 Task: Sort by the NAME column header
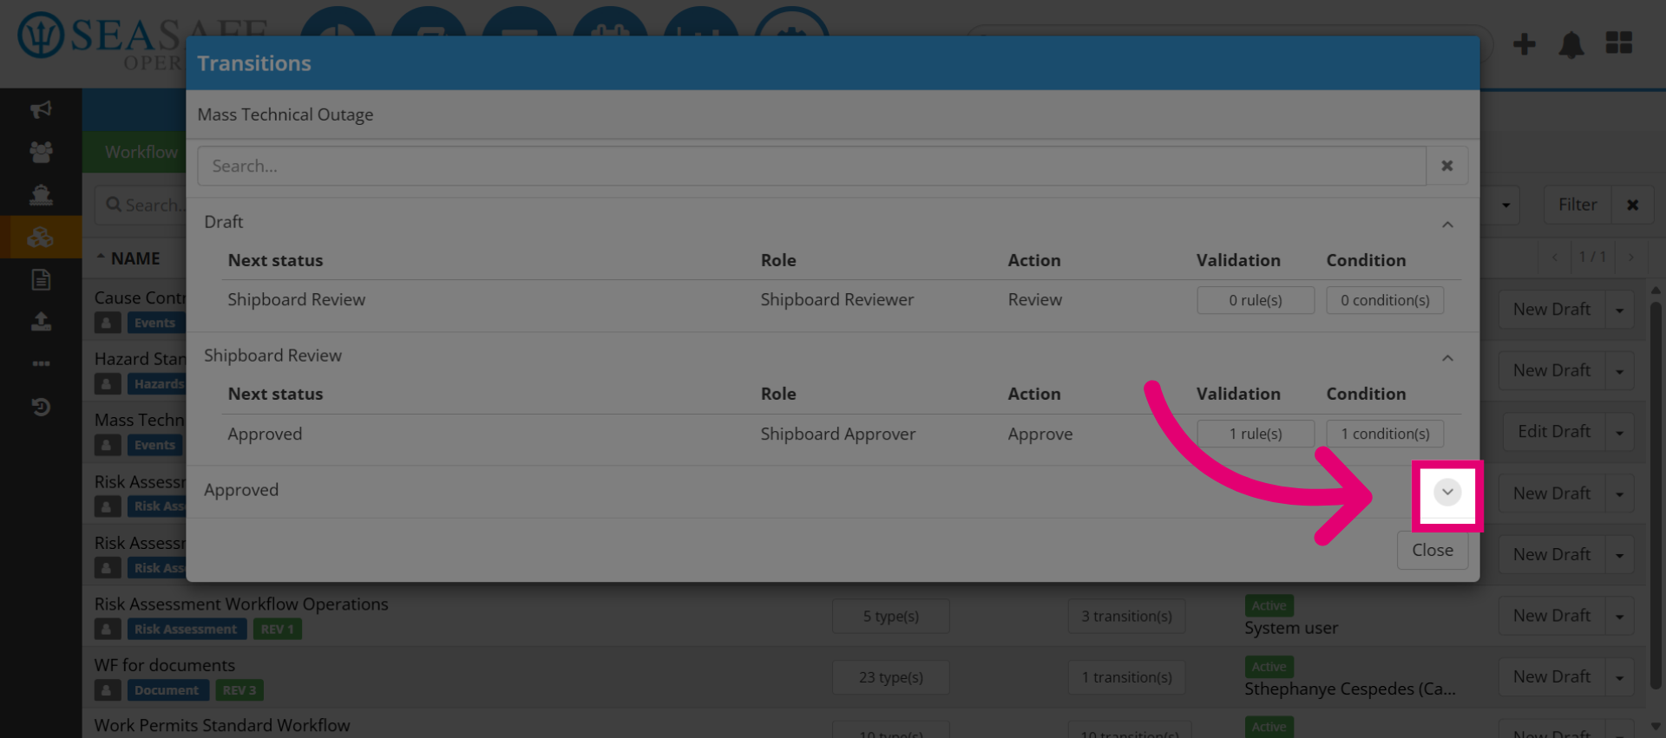(135, 258)
